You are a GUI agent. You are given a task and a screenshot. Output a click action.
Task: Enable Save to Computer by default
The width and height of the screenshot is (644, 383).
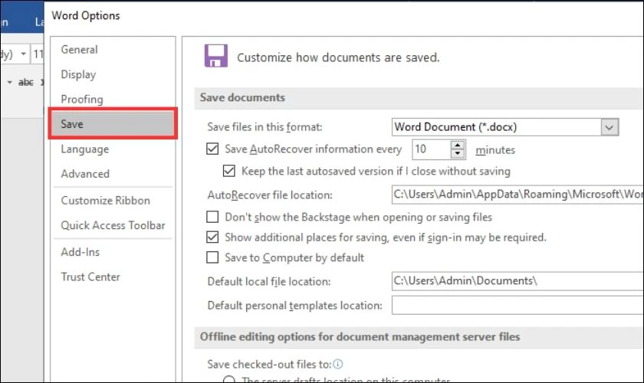point(212,257)
